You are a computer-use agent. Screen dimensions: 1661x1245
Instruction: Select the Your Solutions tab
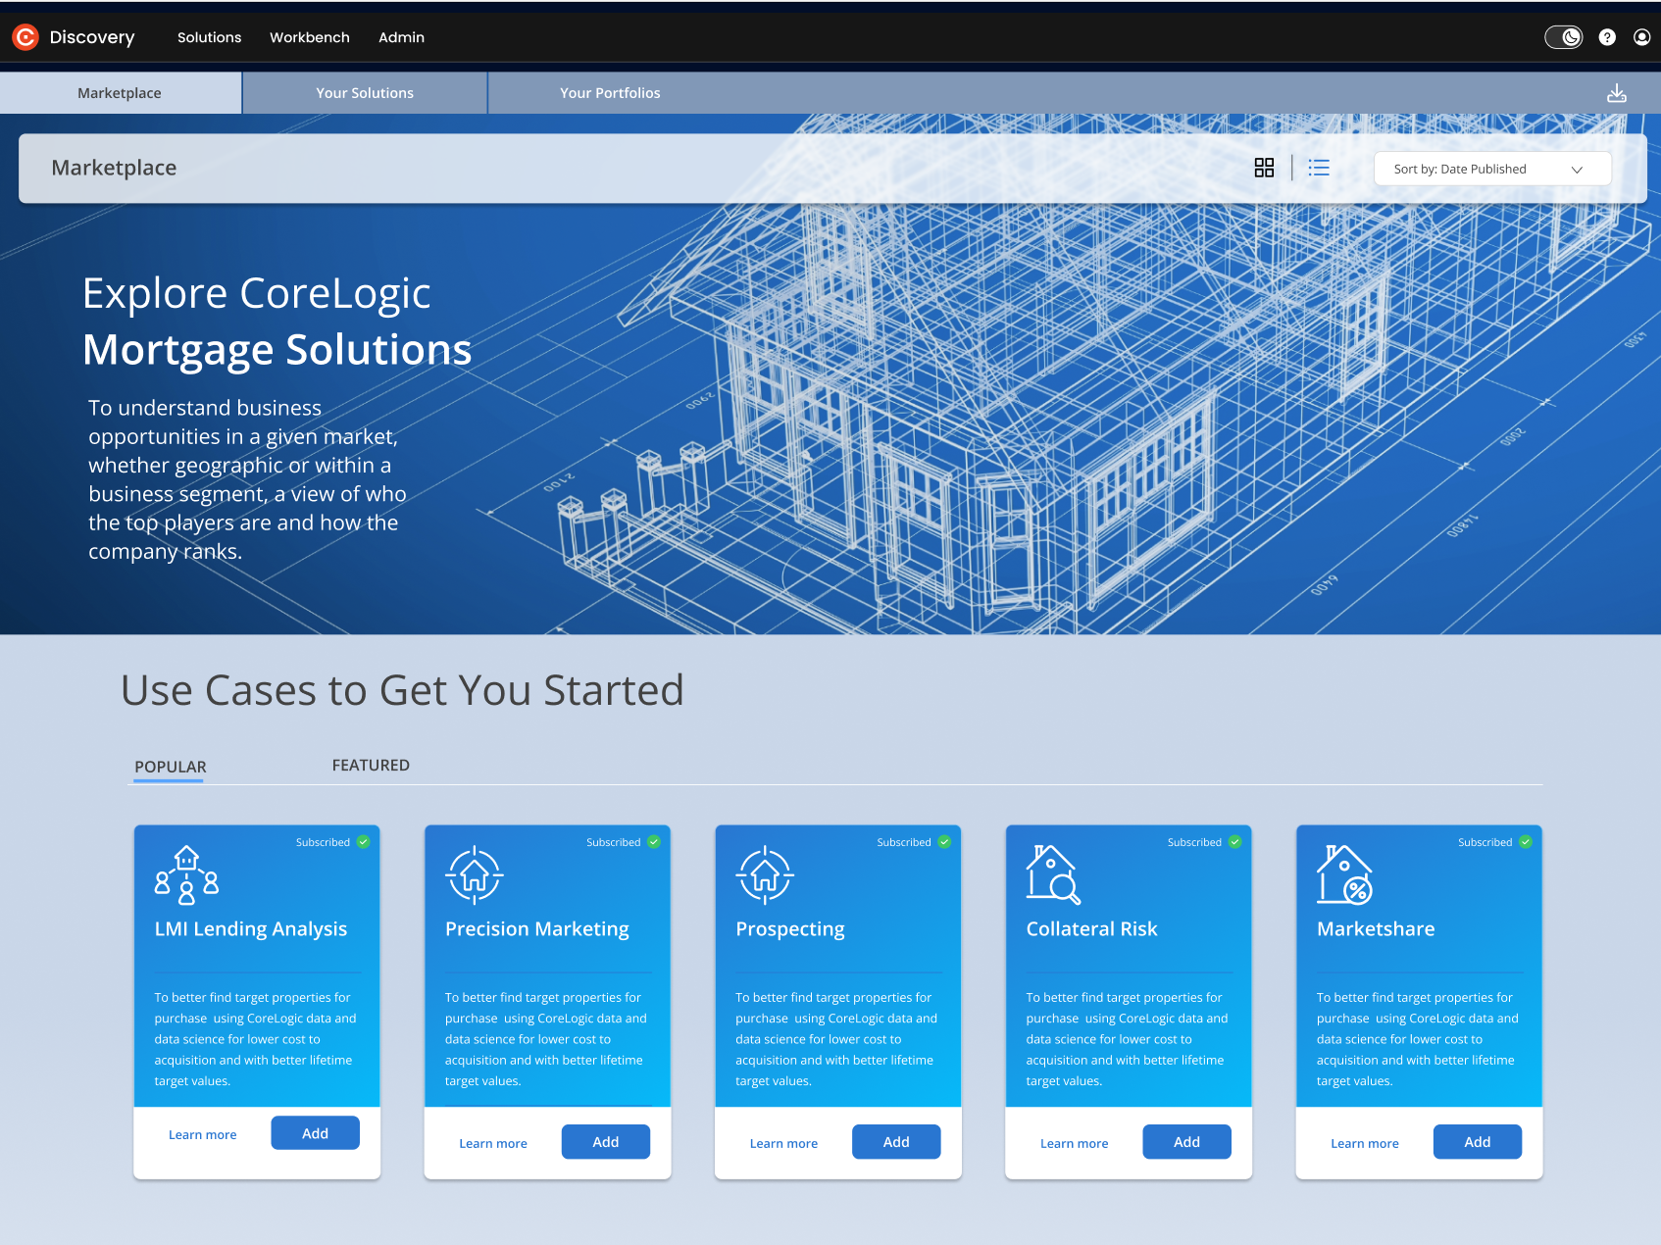[x=365, y=93]
